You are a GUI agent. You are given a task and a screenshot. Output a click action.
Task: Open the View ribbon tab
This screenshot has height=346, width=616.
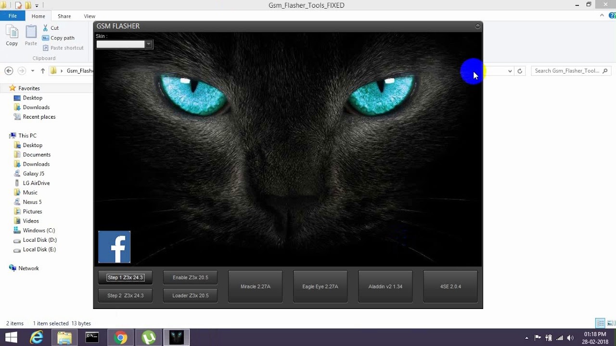(x=89, y=16)
